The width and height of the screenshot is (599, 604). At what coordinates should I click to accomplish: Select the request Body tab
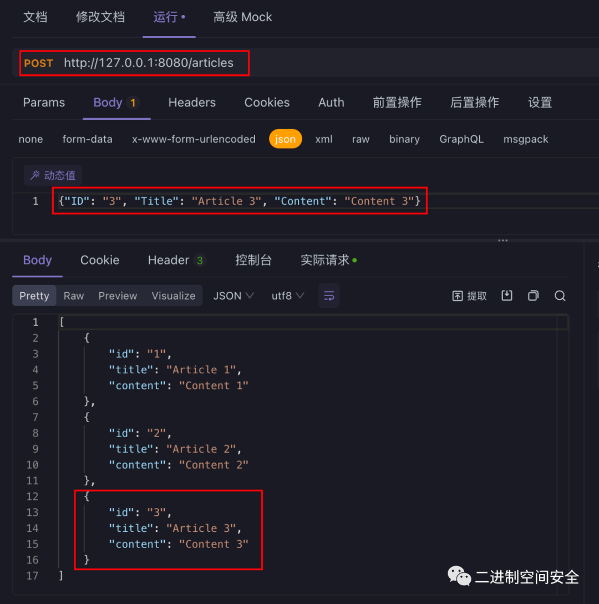tap(116, 103)
